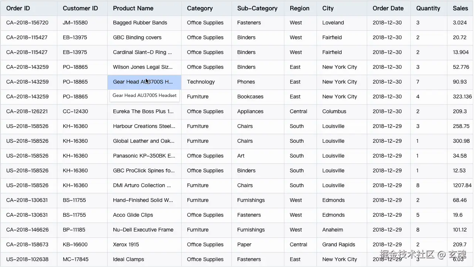Select the Xerox 1915 product cell

126,244
